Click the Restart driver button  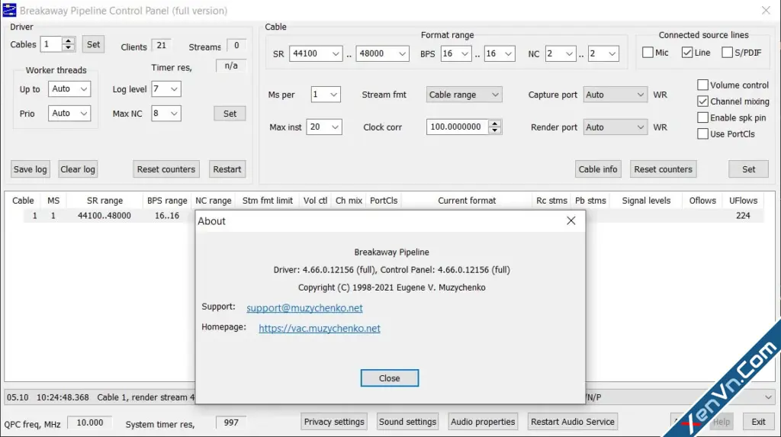click(227, 169)
